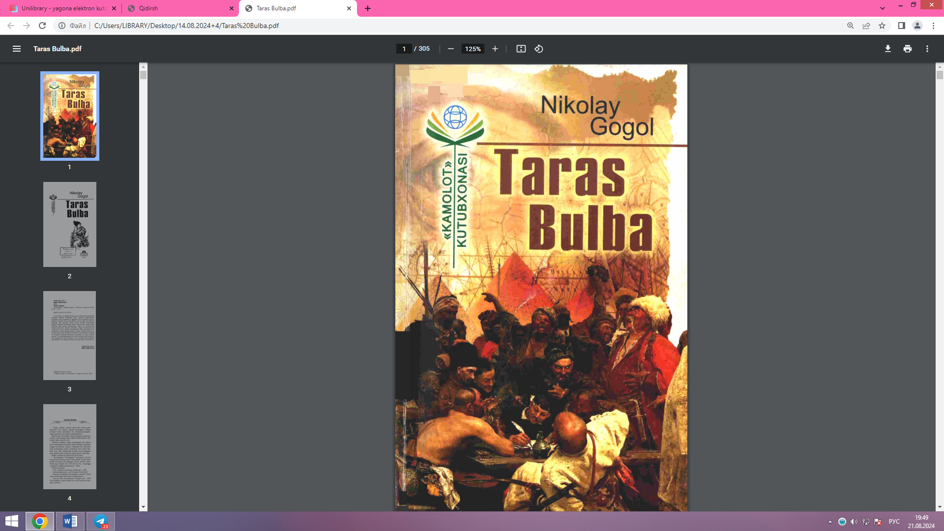Click main document scroll up arrow

(x=940, y=67)
